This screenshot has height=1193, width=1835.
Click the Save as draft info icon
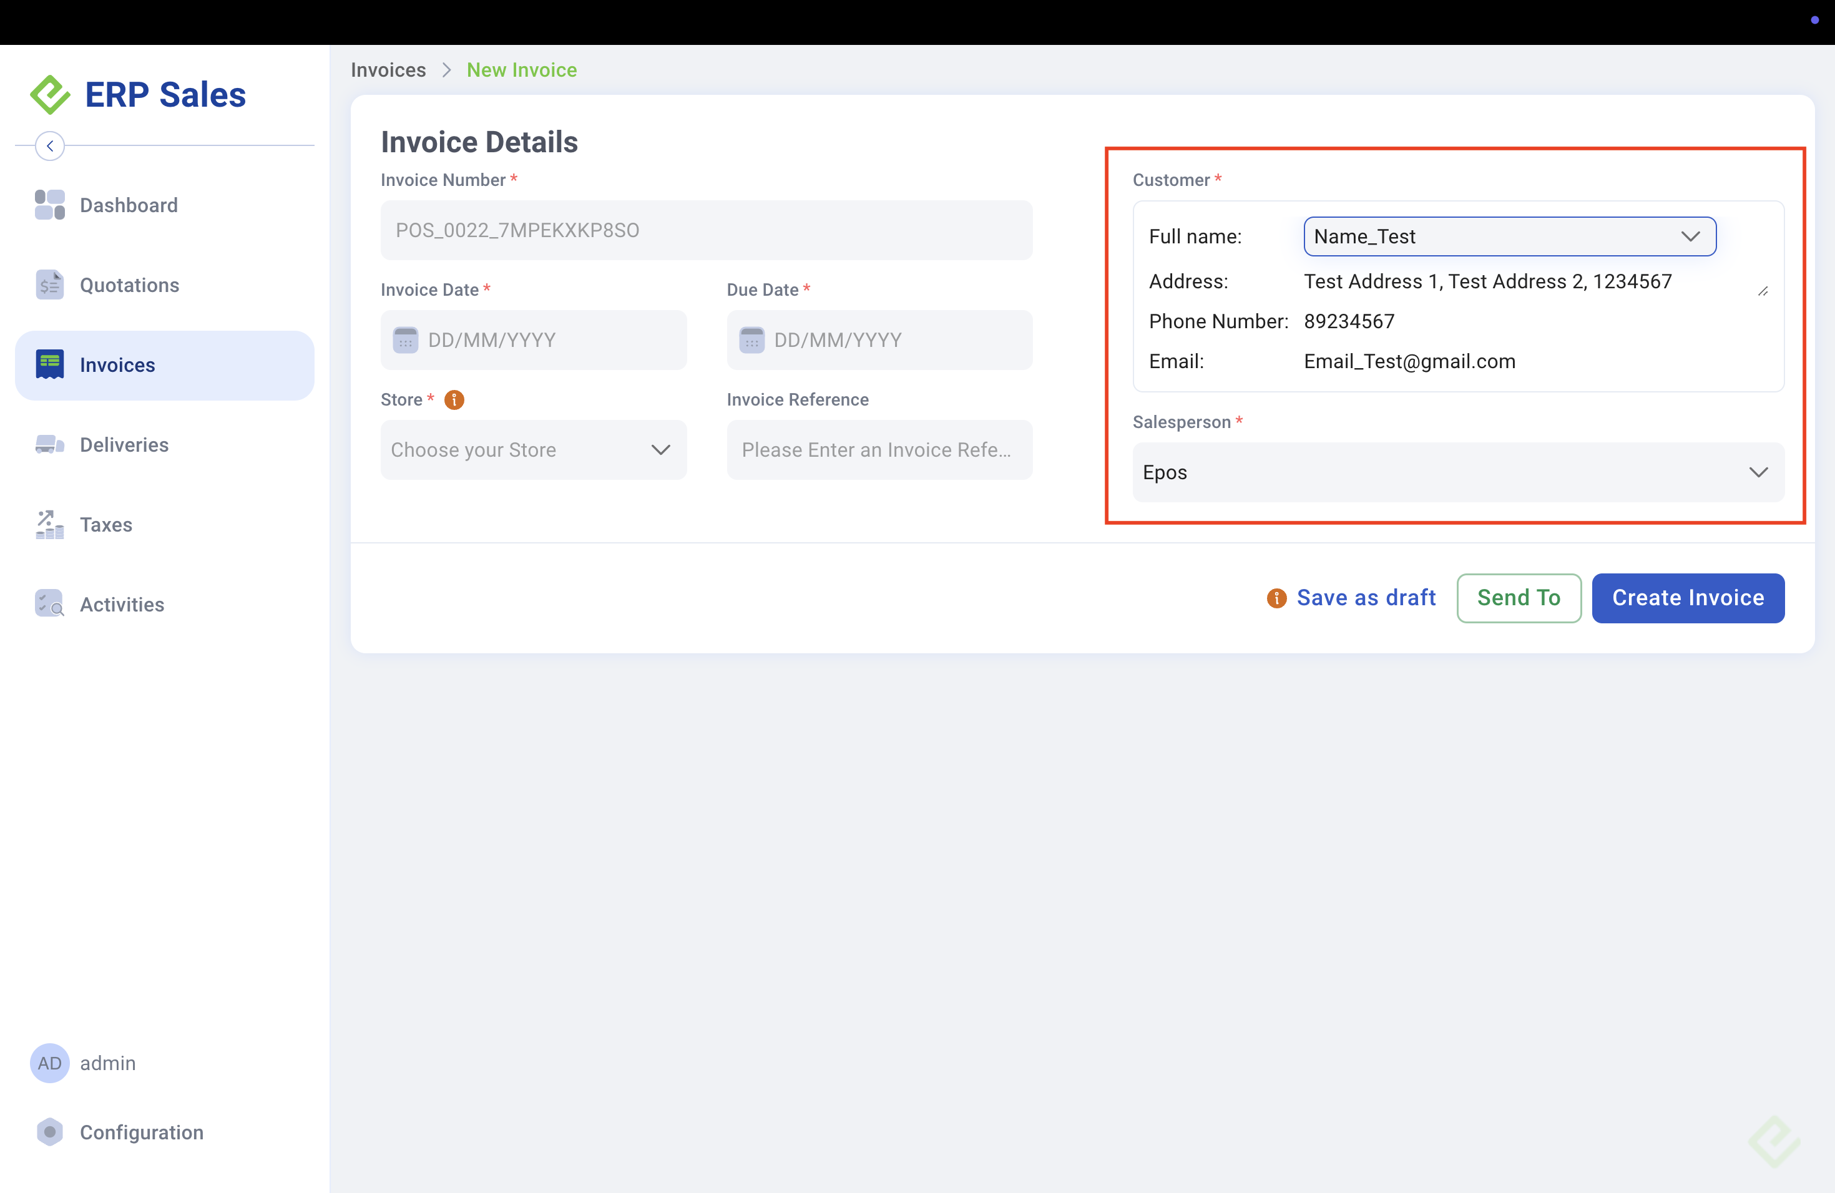pyautogui.click(x=1277, y=598)
